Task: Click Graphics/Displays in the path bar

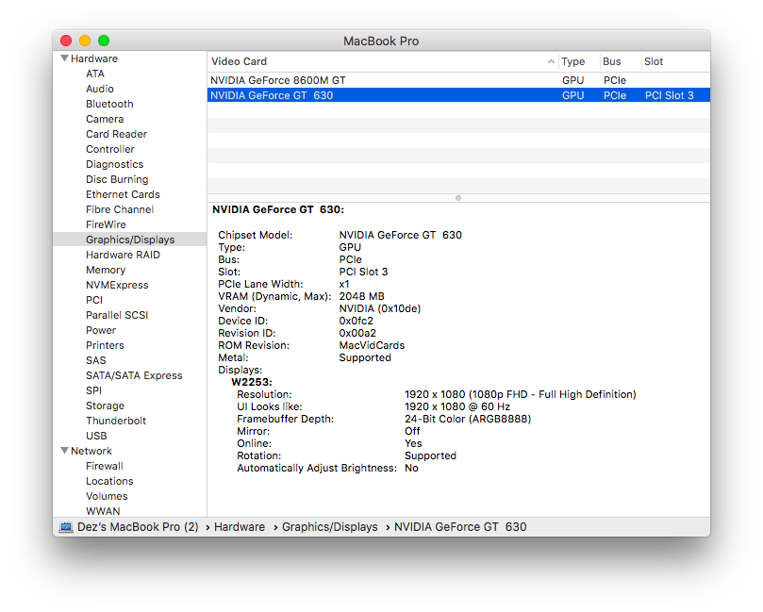Action: point(330,527)
